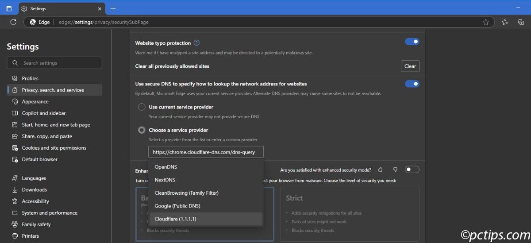Viewport: 531px width, 243px height.
Task: Click the Accessibility icon in sidebar
Action: click(15, 201)
